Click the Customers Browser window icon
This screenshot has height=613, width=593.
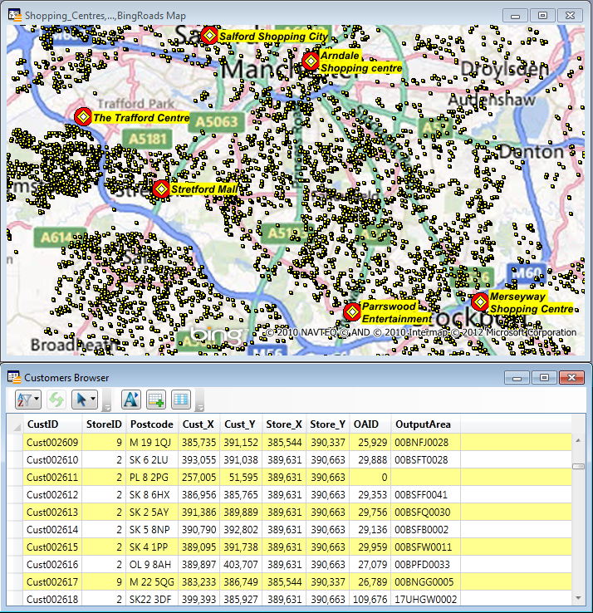pos(14,377)
